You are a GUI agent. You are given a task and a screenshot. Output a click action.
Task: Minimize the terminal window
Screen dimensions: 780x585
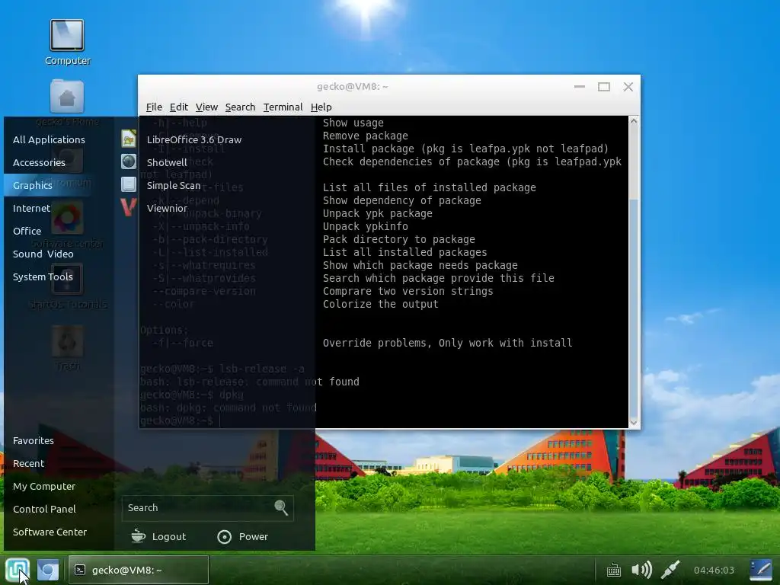click(x=580, y=87)
